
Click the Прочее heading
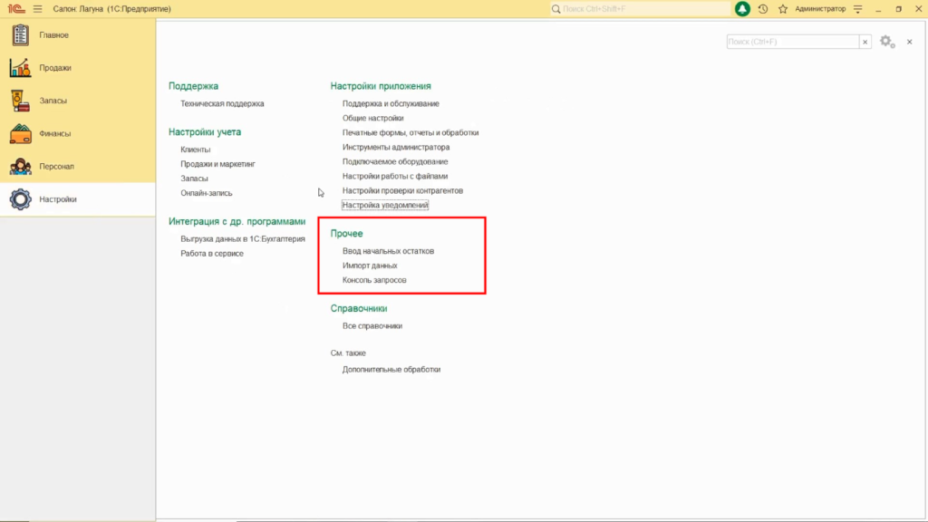click(x=346, y=233)
